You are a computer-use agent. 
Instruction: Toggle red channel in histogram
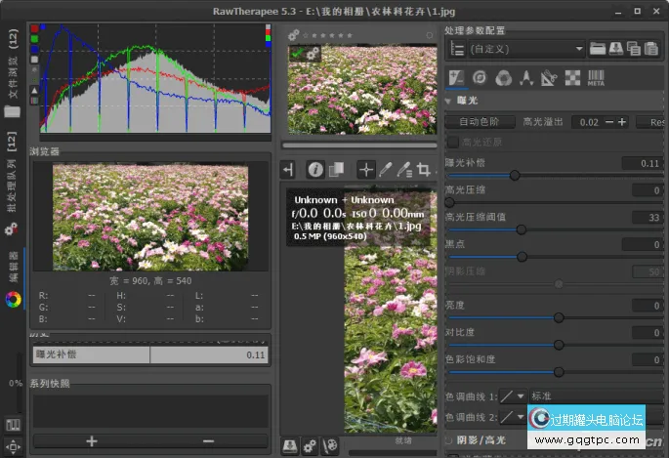pos(35,30)
